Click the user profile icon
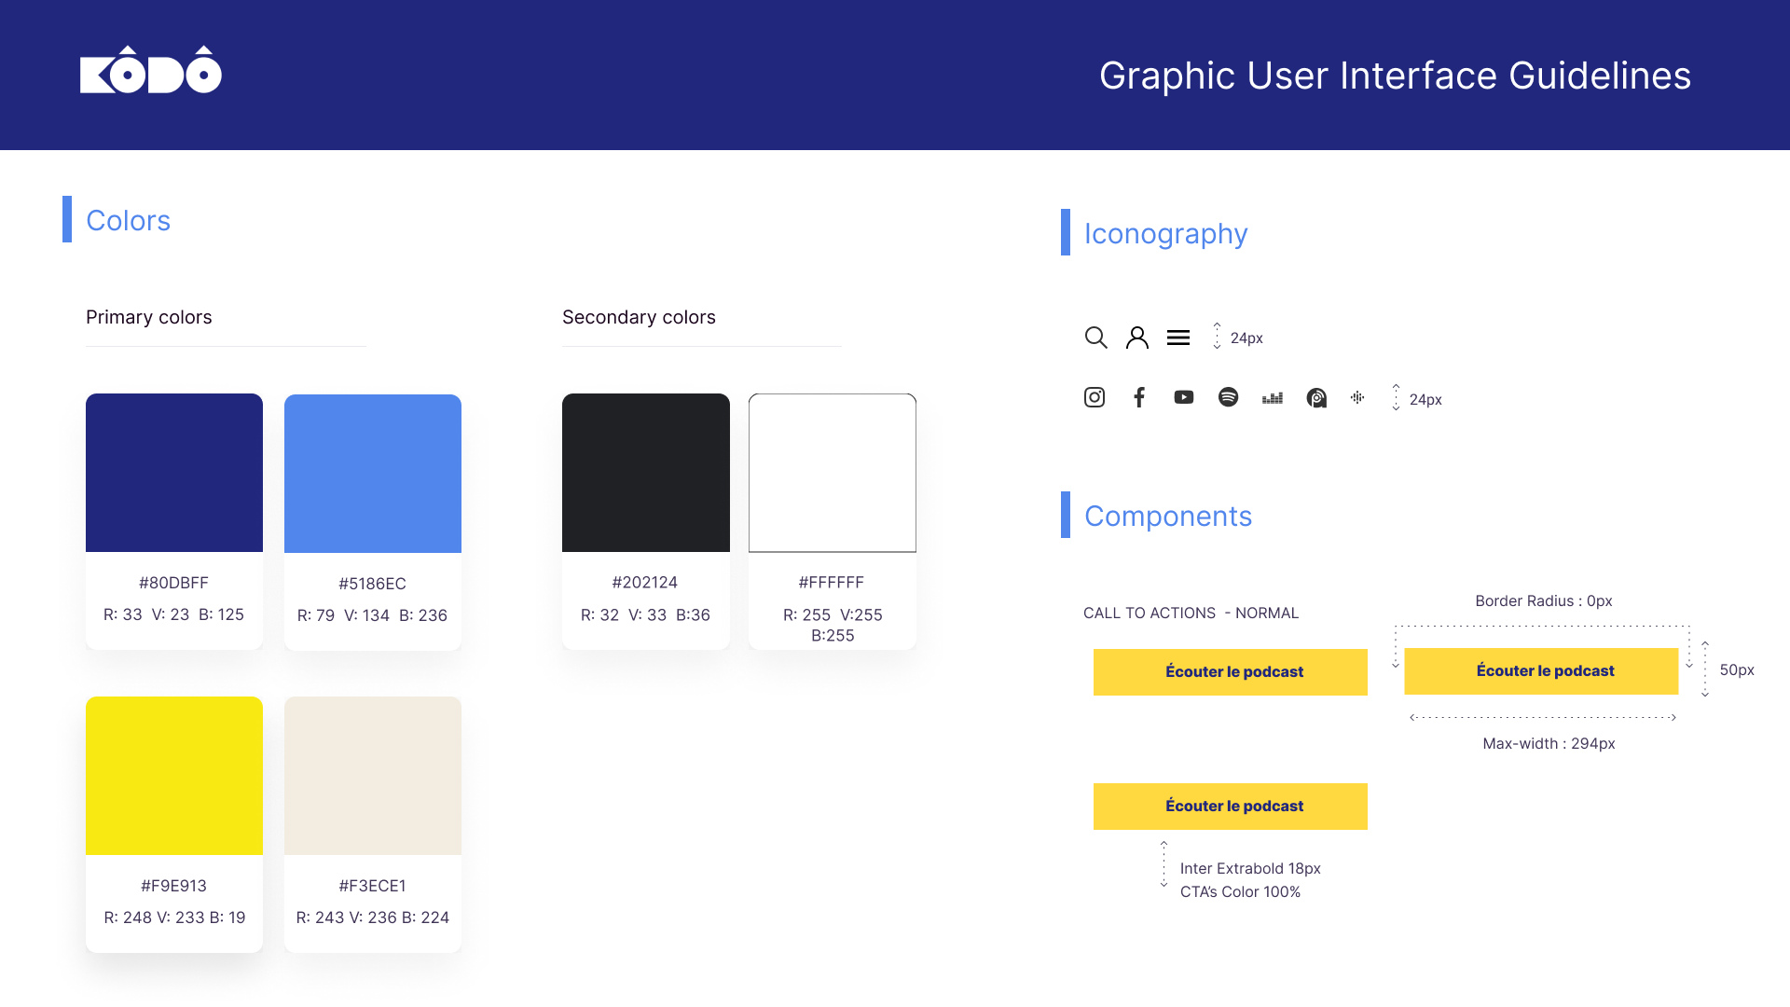The width and height of the screenshot is (1790, 1007). click(x=1136, y=338)
